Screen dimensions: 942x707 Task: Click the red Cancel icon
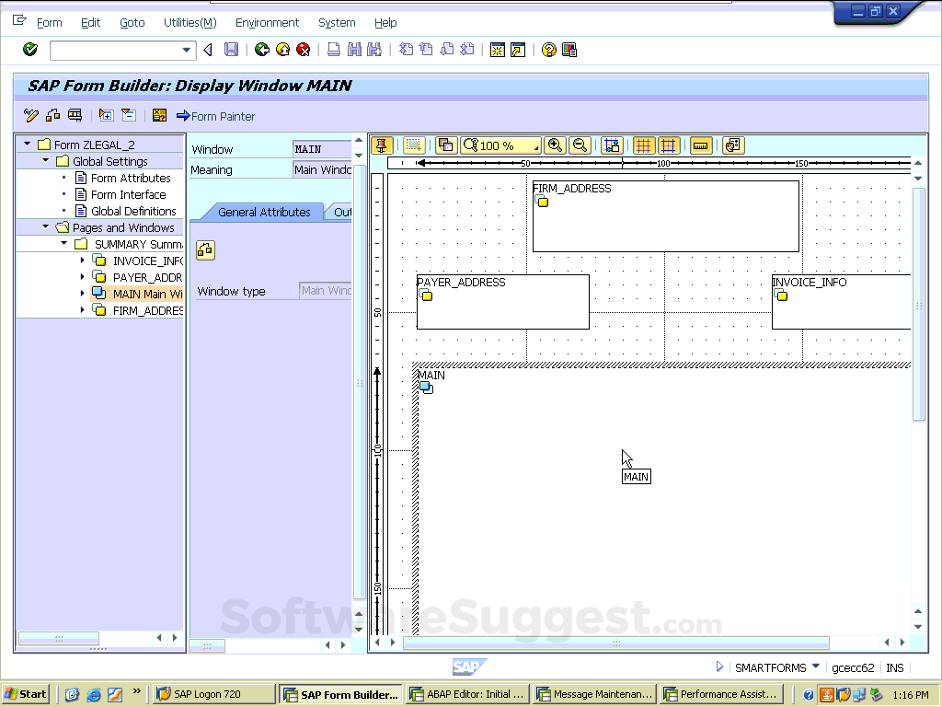click(x=303, y=50)
